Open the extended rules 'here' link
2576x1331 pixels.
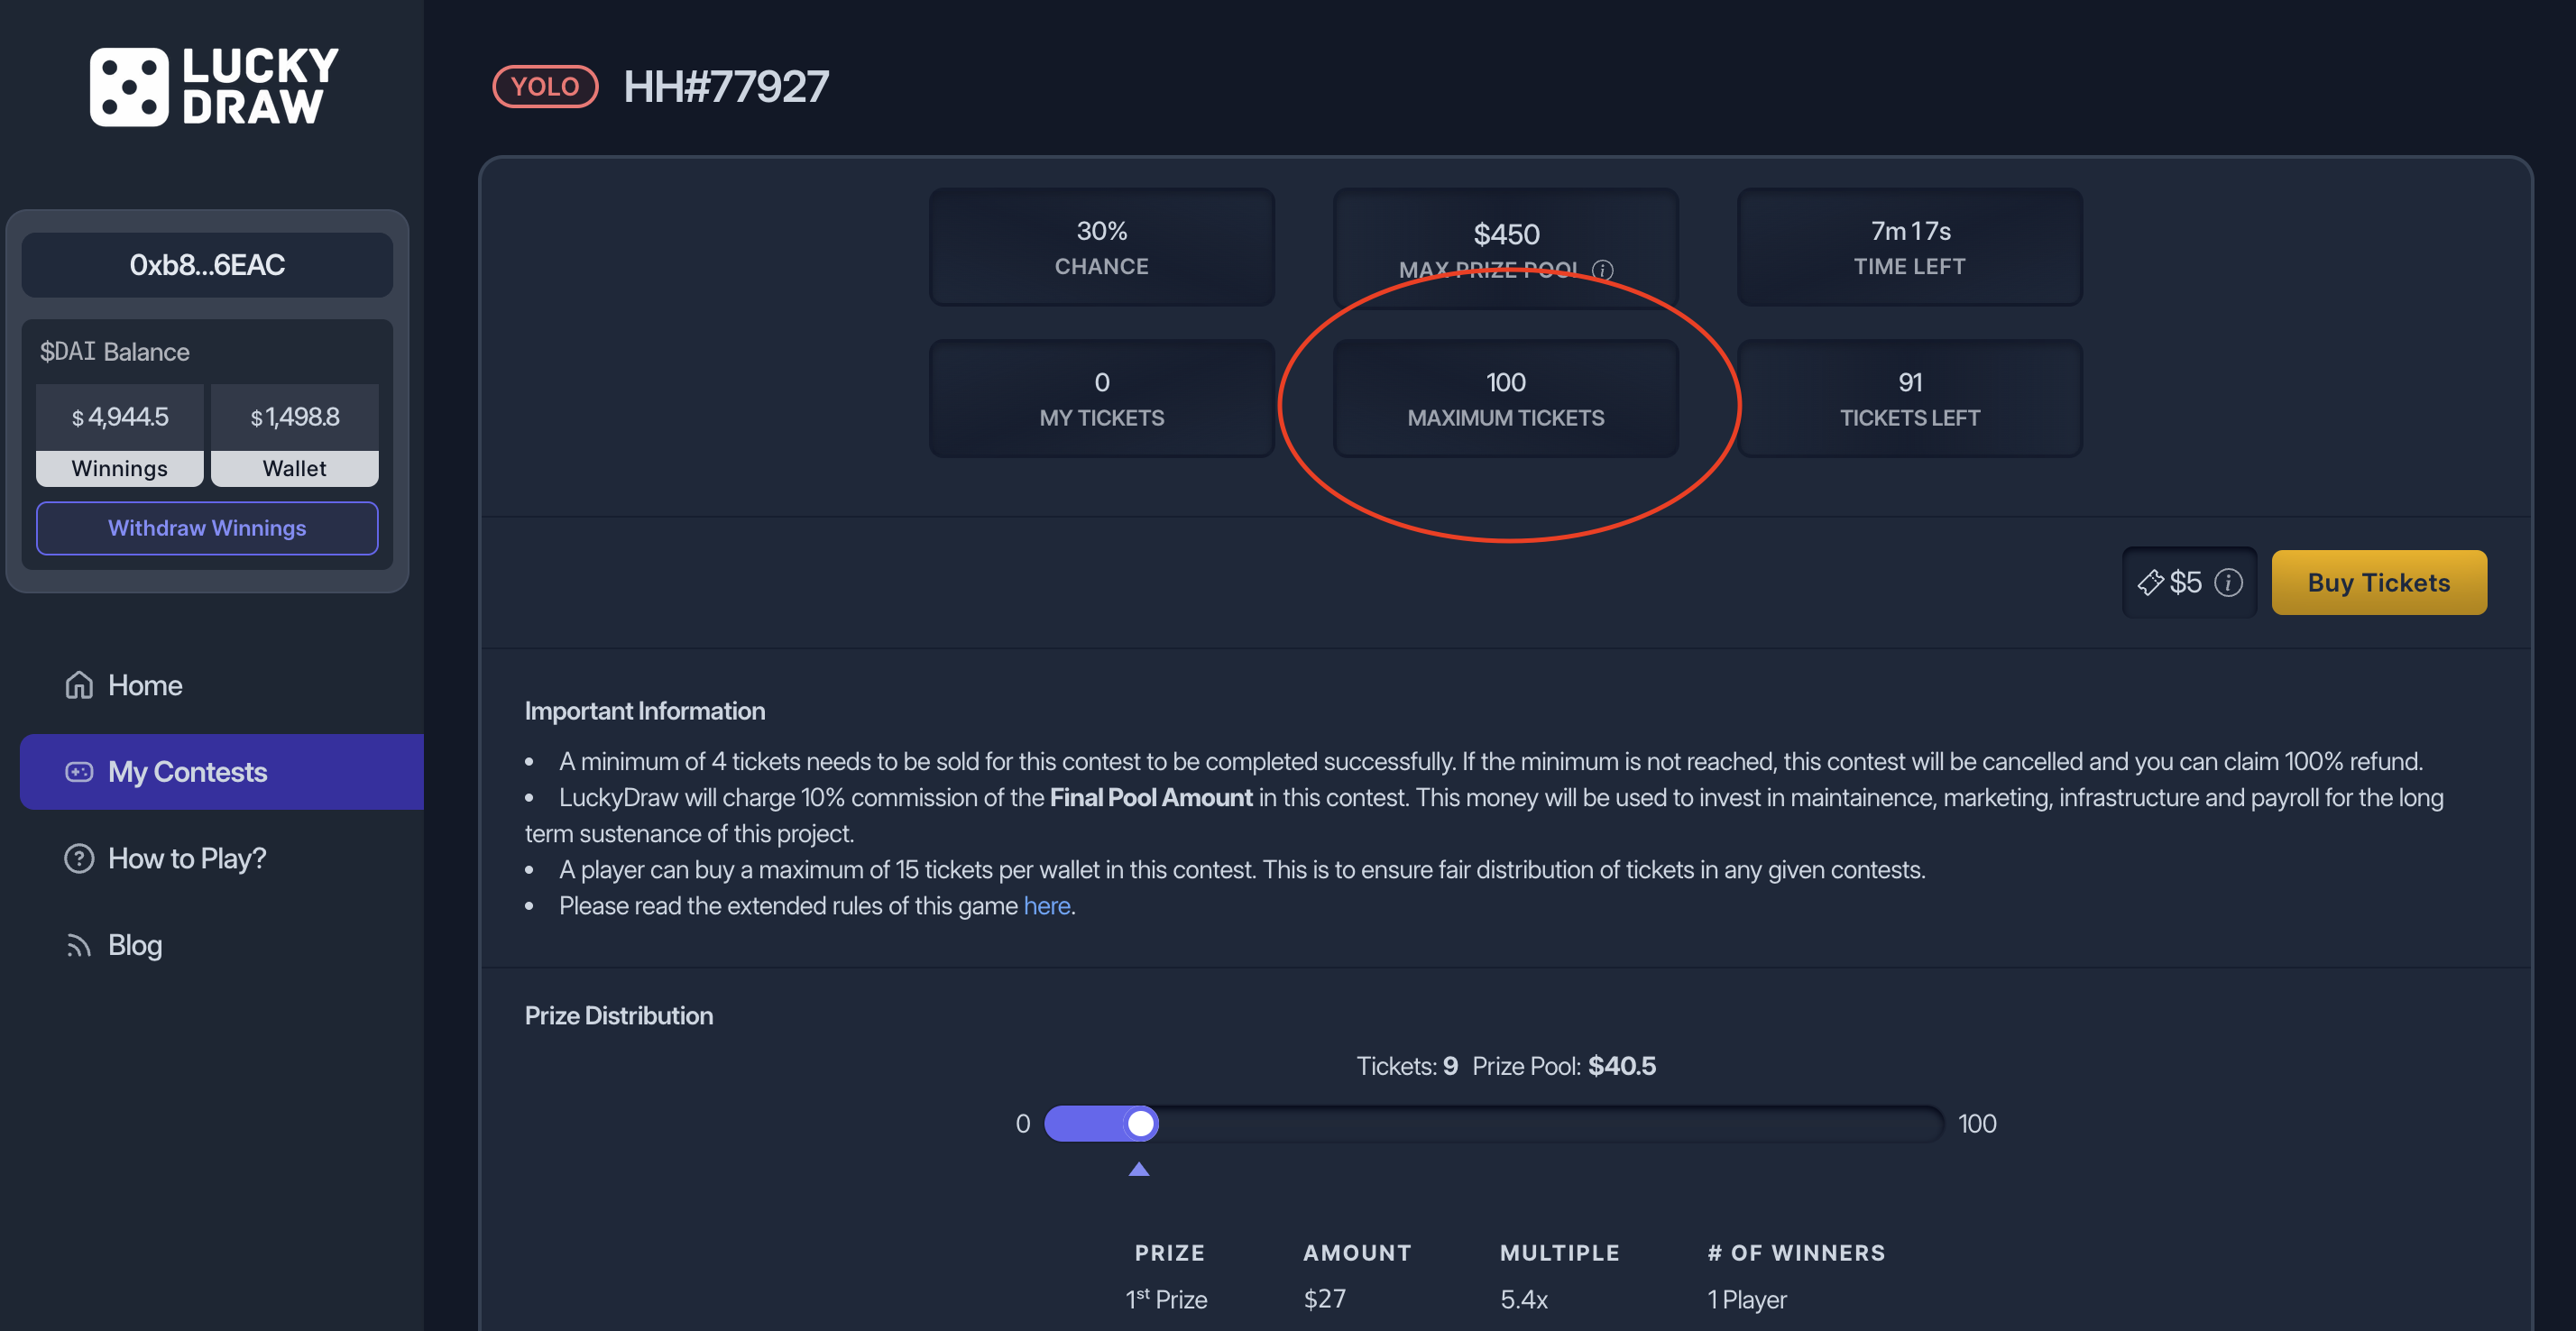click(1046, 905)
